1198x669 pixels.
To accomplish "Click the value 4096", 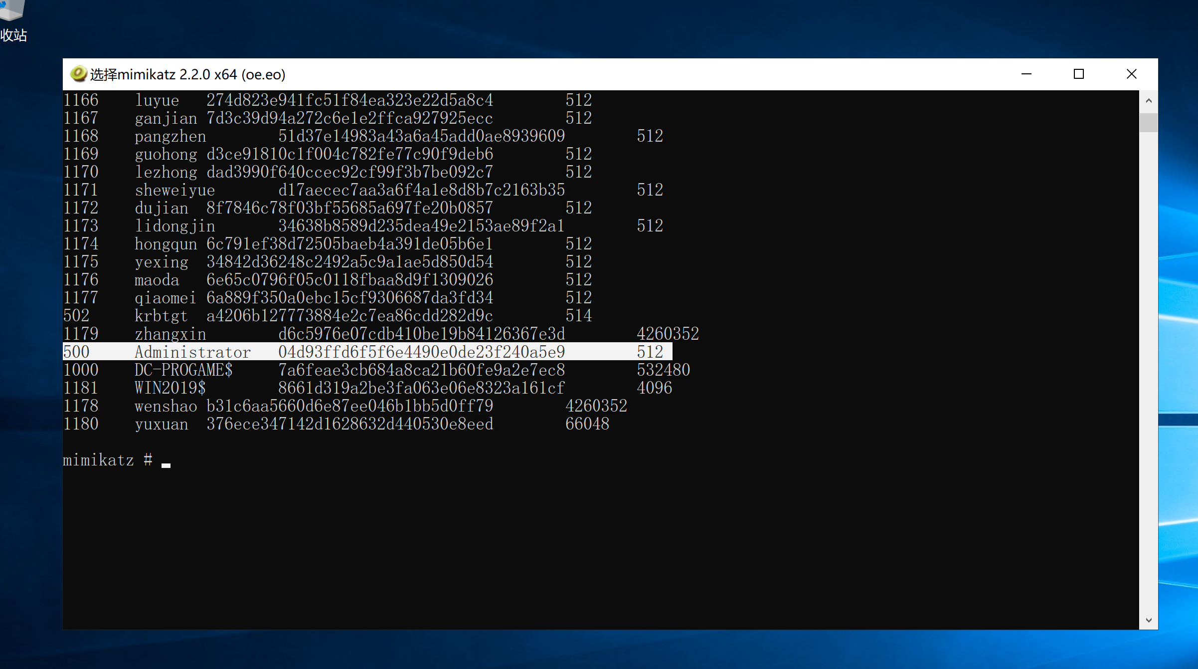I will pyautogui.click(x=655, y=388).
